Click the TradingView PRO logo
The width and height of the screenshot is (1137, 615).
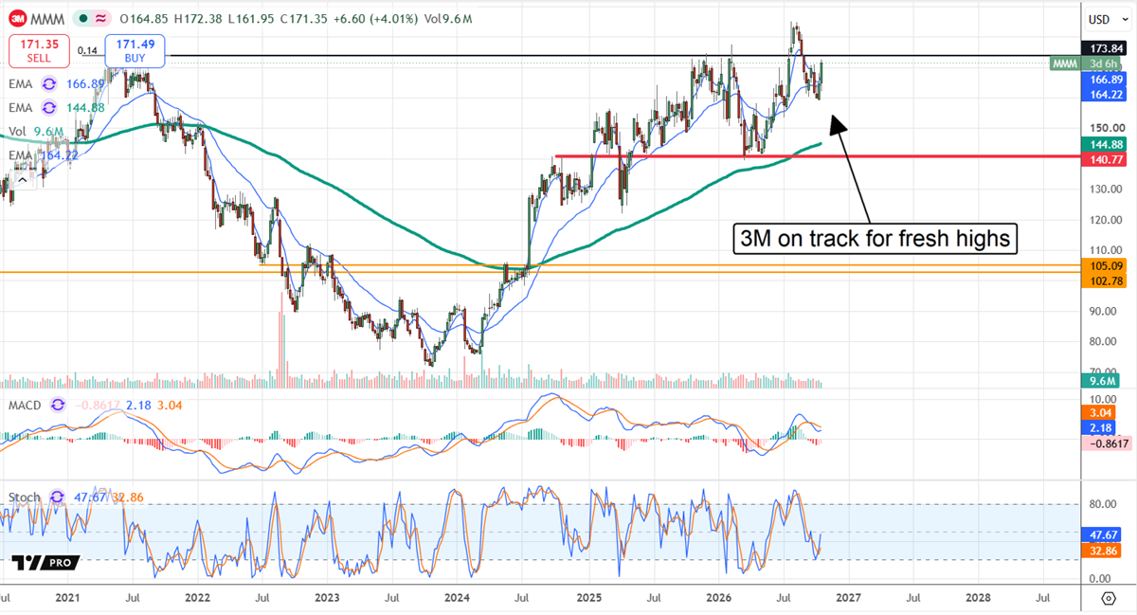click(x=45, y=562)
